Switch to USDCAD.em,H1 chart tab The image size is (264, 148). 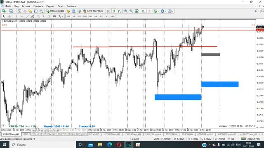133,134
